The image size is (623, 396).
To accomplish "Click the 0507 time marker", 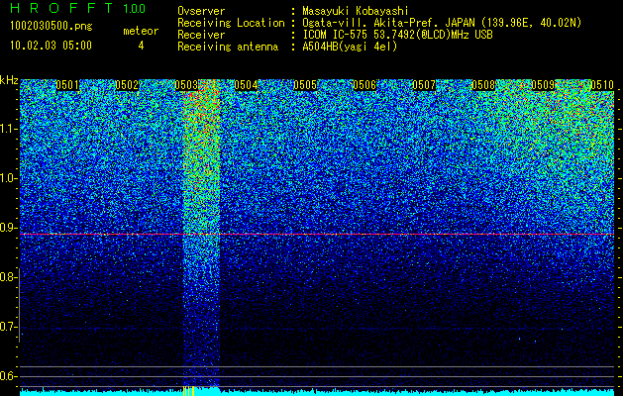I will point(424,85).
